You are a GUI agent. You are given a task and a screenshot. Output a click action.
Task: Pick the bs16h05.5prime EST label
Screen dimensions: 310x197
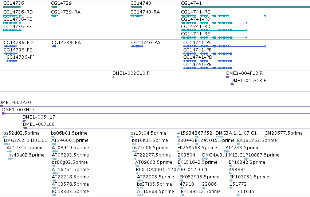150,140
